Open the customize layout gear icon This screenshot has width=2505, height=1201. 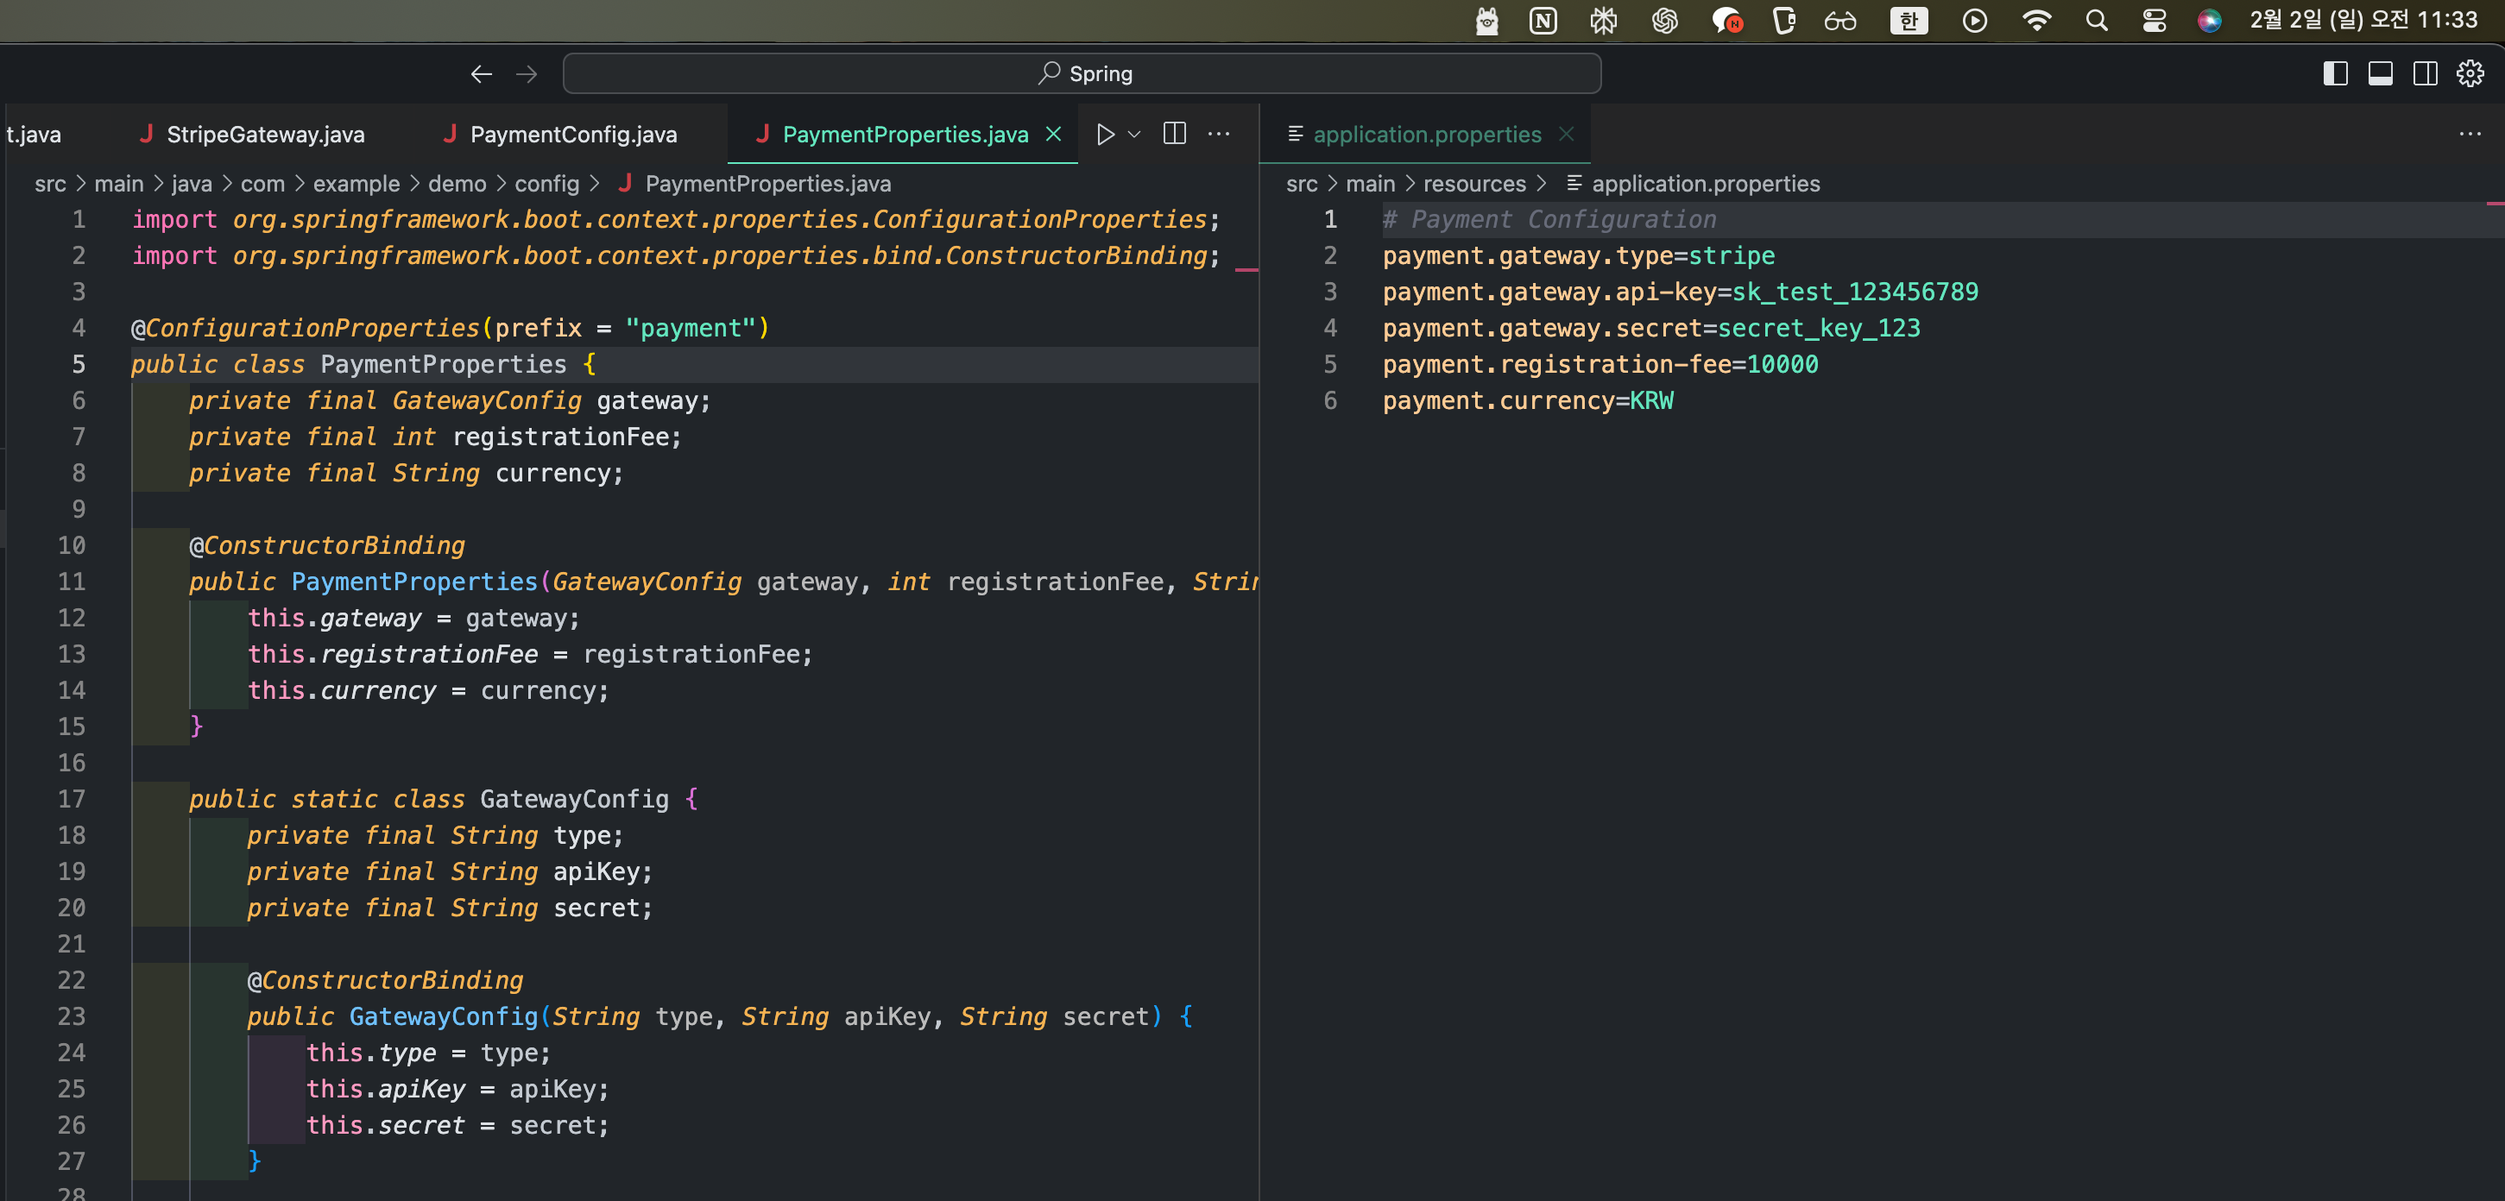[2469, 74]
